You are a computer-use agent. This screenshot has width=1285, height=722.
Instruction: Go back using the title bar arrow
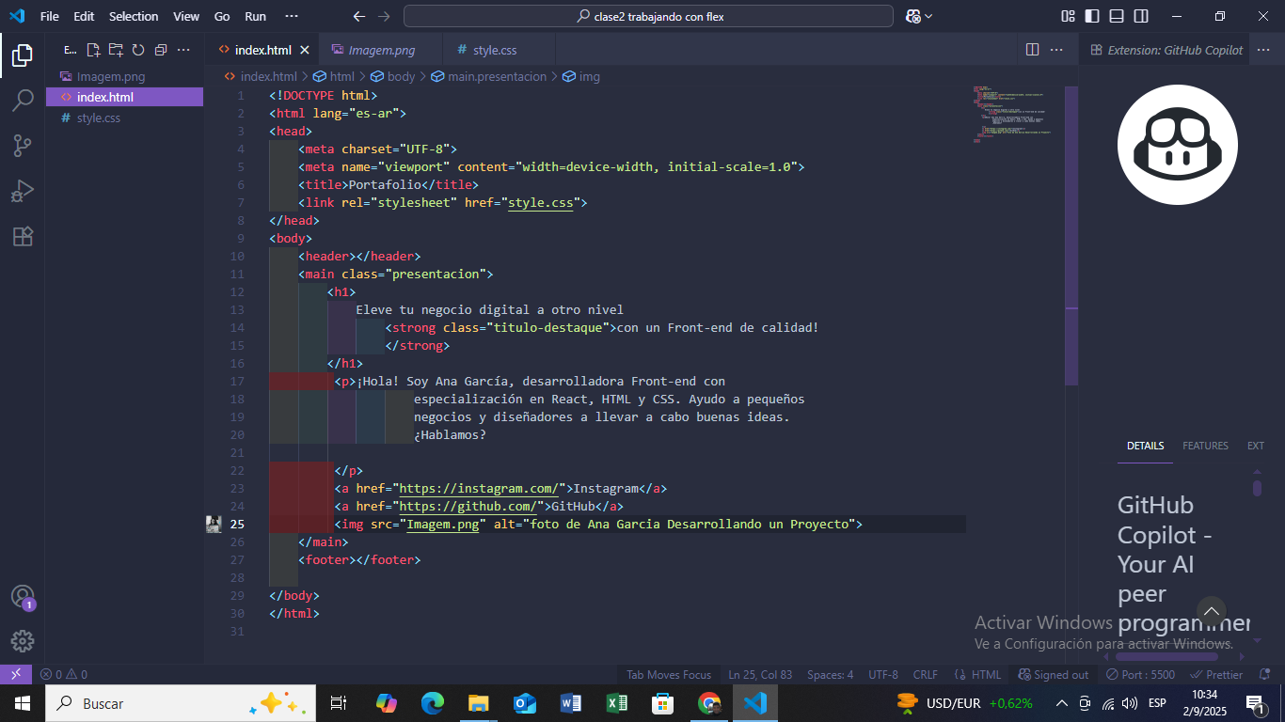(x=358, y=16)
